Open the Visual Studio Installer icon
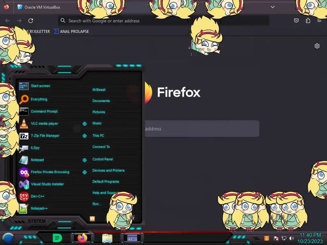This screenshot has height=245, width=327. [x=24, y=184]
